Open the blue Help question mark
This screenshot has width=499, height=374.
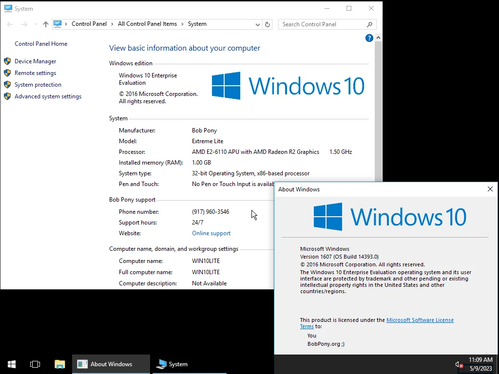[x=369, y=38]
